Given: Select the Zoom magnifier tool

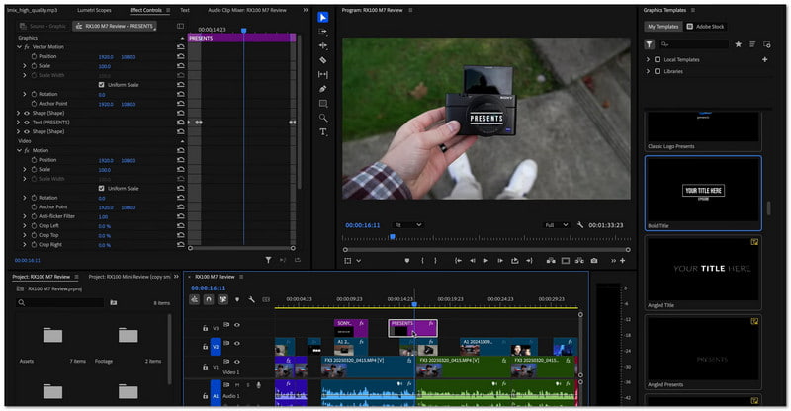Looking at the screenshot, I should 323,118.
